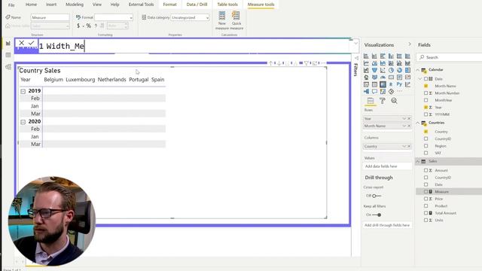Screen dimensions: 482x271
Task: Cancel the formula with the X icon
Action: point(21,43)
